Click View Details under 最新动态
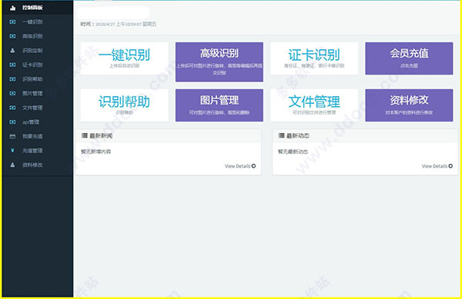 [x=437, y=166]
